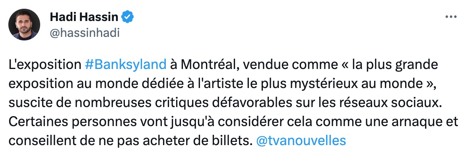Image resolution: width=466 pixels, height=157 pixels.
Task: Click the word L'exposition at tweet start
Action: click(45, 65)
